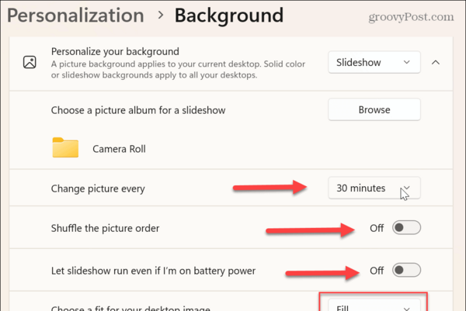Image resolution: width=466 pixels, height=311 pixels.
Task: Click the chevron on the Fill fit dropdown
Action: pyautogui.click(x=406, y=309)
